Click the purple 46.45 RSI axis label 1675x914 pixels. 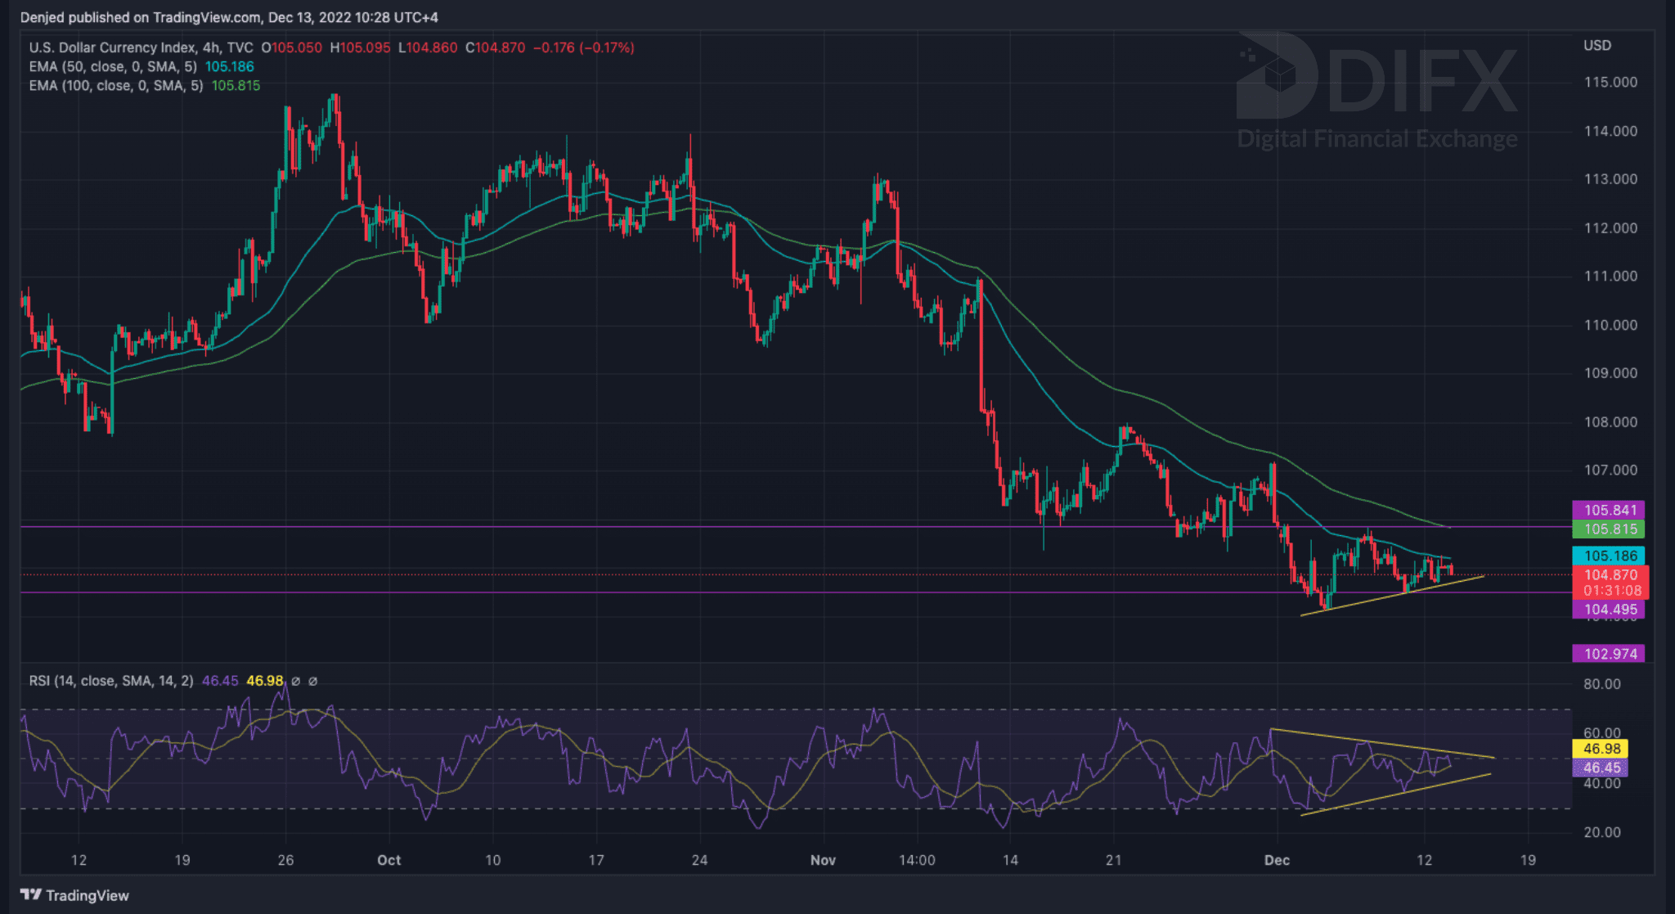1601,768
